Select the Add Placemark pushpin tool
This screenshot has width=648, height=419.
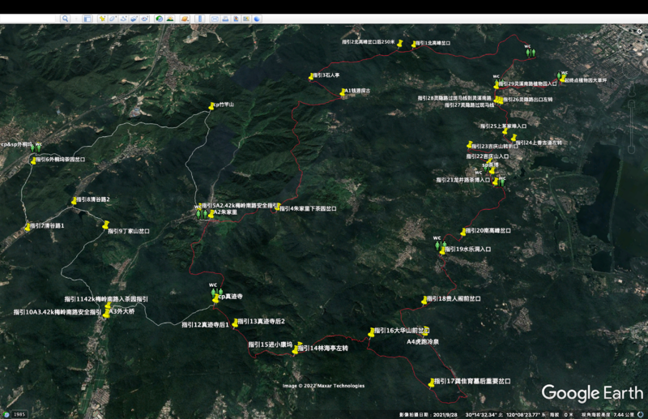pyautogui.click(x=102, y=19)
